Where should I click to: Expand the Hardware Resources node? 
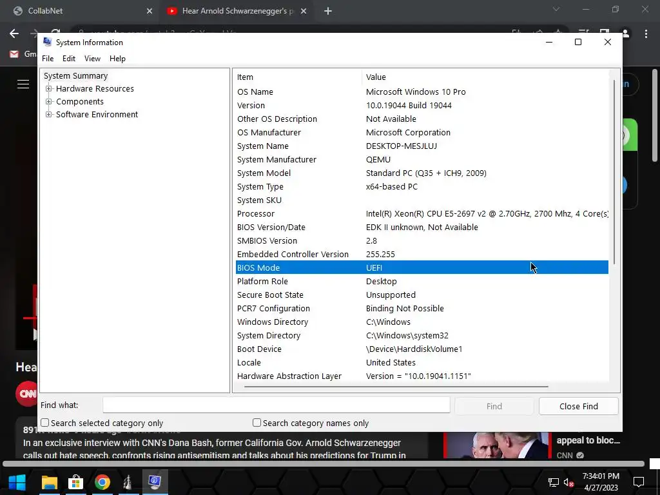(49, 89)
